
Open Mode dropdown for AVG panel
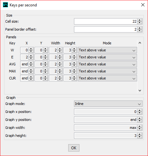(107, 64)
